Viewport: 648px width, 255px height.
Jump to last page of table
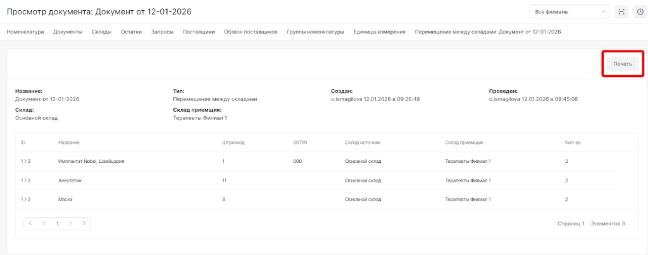[x=84, y=223]
